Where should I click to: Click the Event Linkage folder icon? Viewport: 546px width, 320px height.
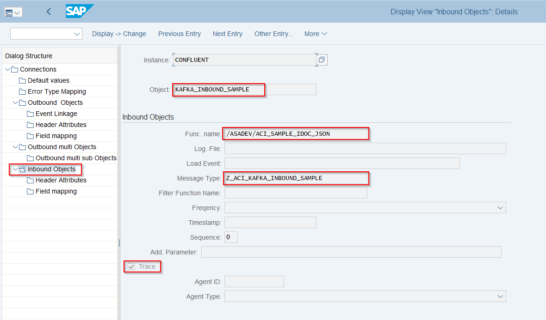tap(30, 114)
